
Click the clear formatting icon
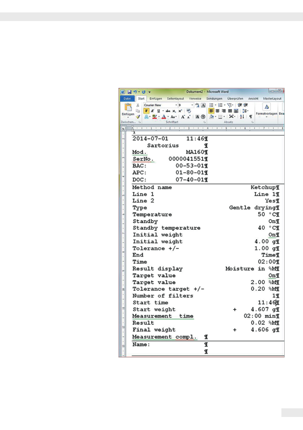[189, 111]
